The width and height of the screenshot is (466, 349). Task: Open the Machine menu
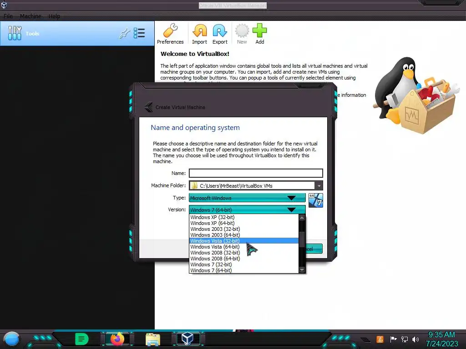click(30, 16)
